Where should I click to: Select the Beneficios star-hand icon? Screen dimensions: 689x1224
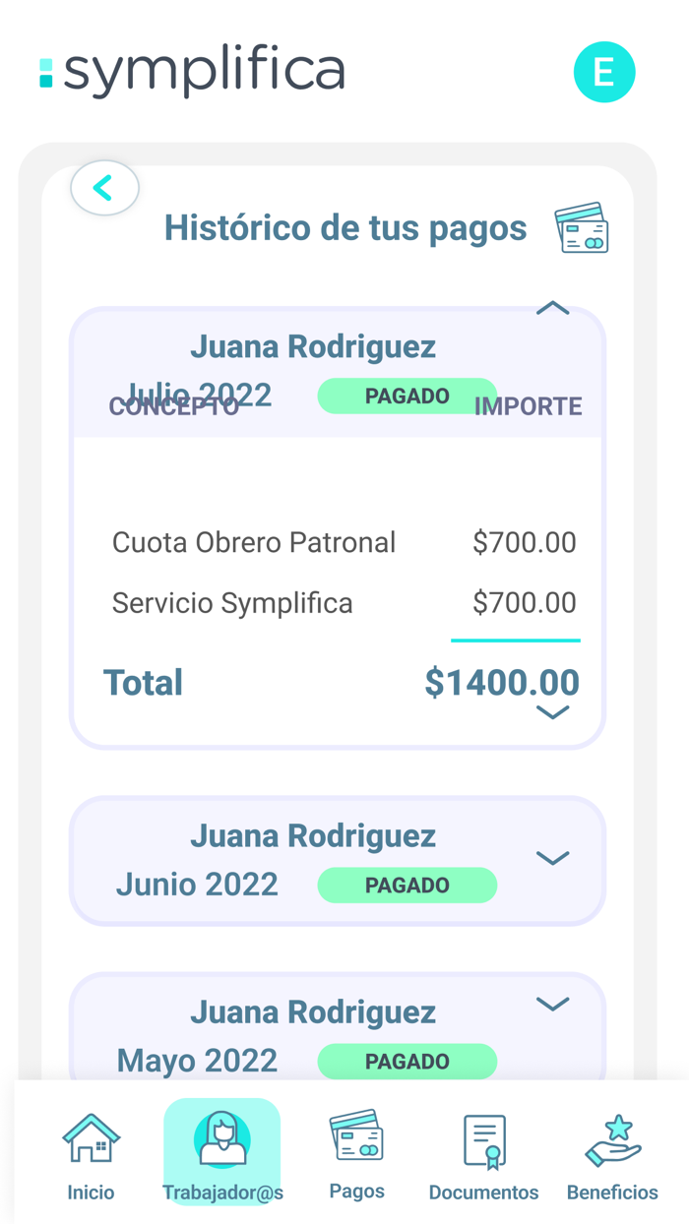click(611, 1141)
